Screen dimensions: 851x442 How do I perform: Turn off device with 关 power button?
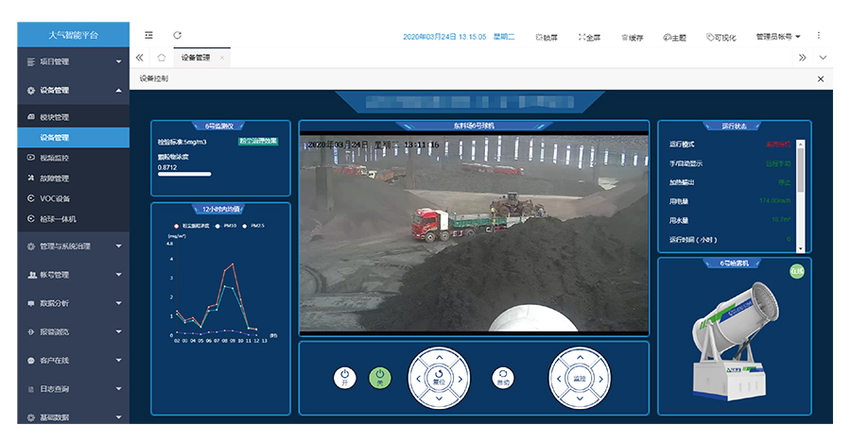[379, 379]
